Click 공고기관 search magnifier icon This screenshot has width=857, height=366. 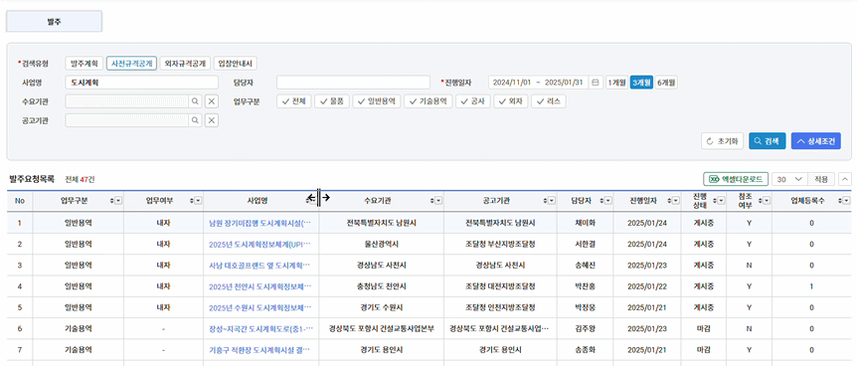tap(194, 120)
